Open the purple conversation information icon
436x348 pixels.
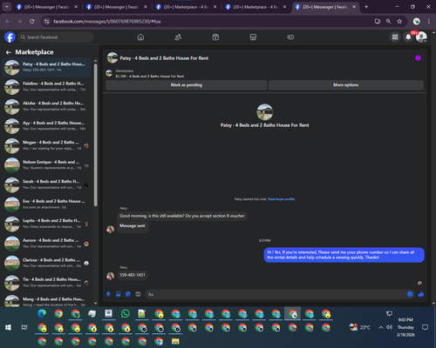tap(418, 58)
